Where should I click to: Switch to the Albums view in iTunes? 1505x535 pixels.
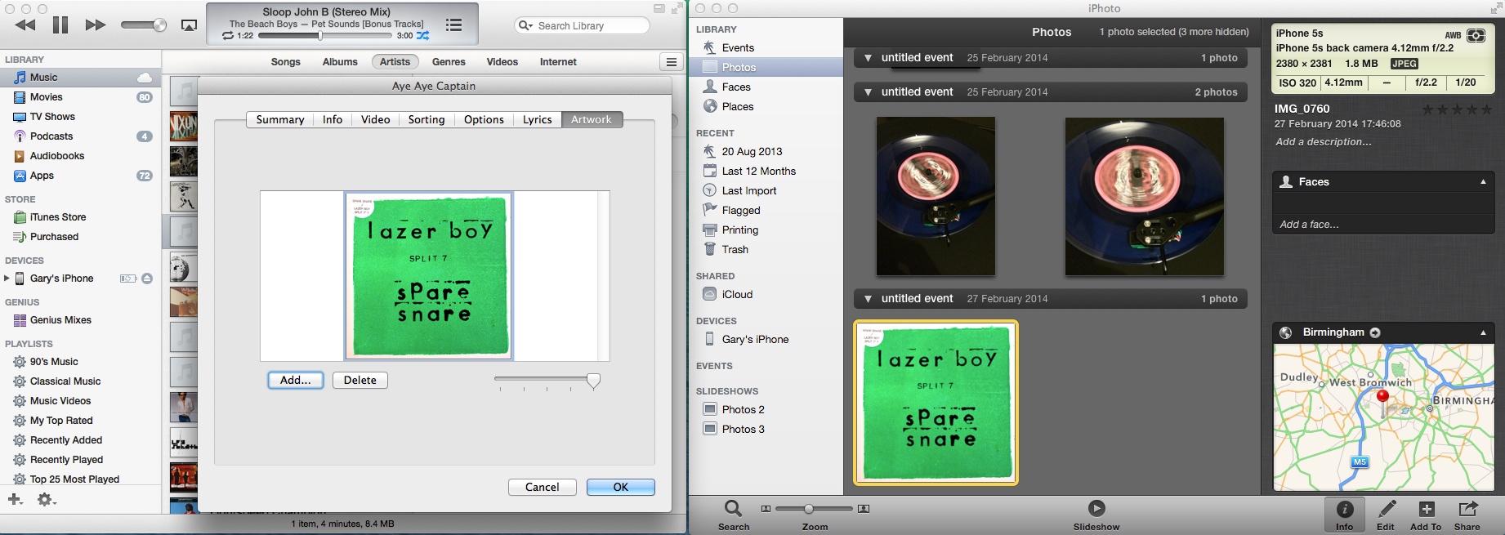pyautogui.click(x=340, y=62)
